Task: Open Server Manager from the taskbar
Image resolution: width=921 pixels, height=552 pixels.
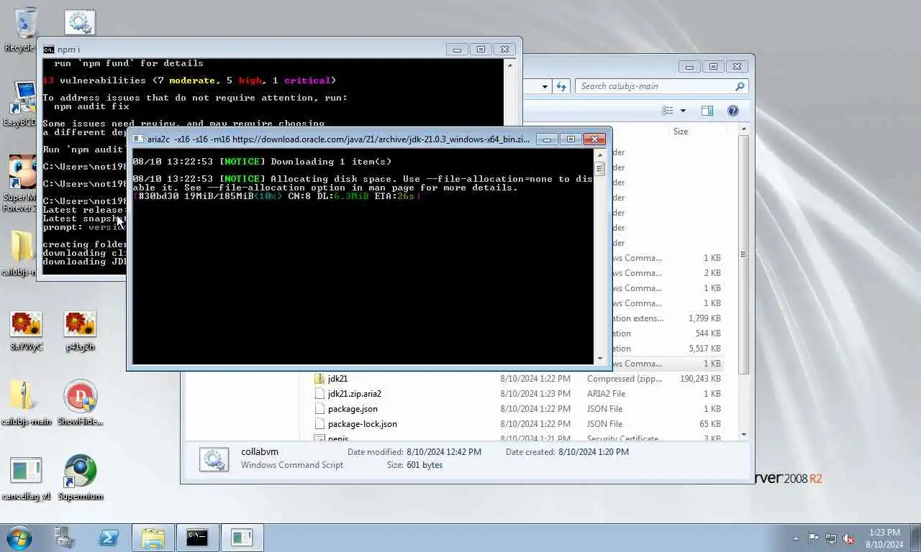Action: [64, 538]
